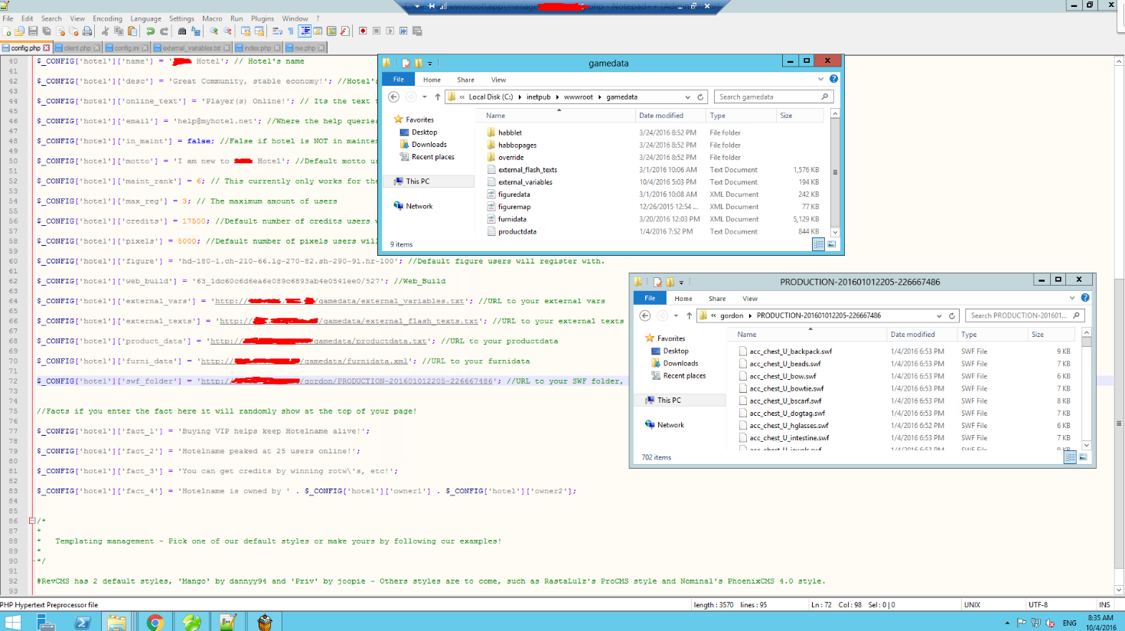Click Back arrow in gamedata window
This screenshot has width=1125, height=631.
pos(393,97)
